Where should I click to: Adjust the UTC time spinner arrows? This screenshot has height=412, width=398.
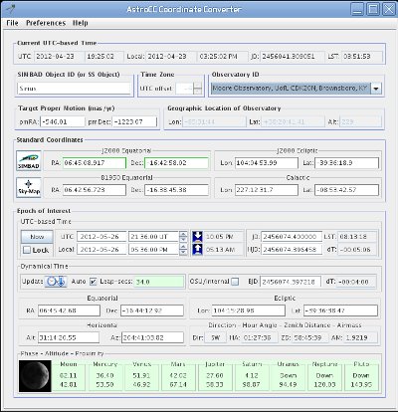pos(183,237)
